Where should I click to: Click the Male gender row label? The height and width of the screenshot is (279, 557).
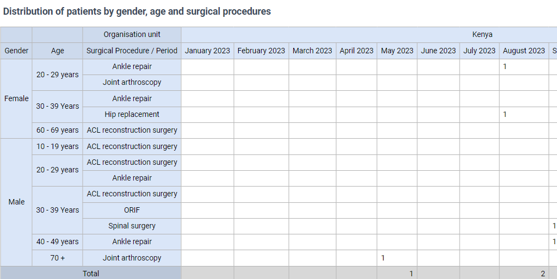coord(16,202)
